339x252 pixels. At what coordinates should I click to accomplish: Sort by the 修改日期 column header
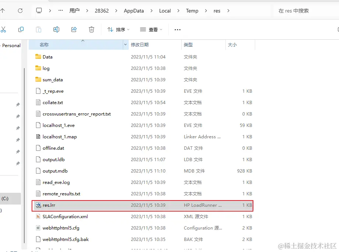[155, 45]
